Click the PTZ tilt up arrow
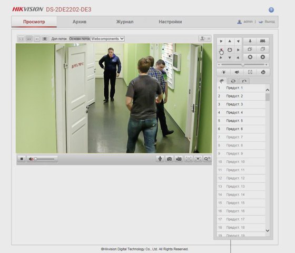 230,41
